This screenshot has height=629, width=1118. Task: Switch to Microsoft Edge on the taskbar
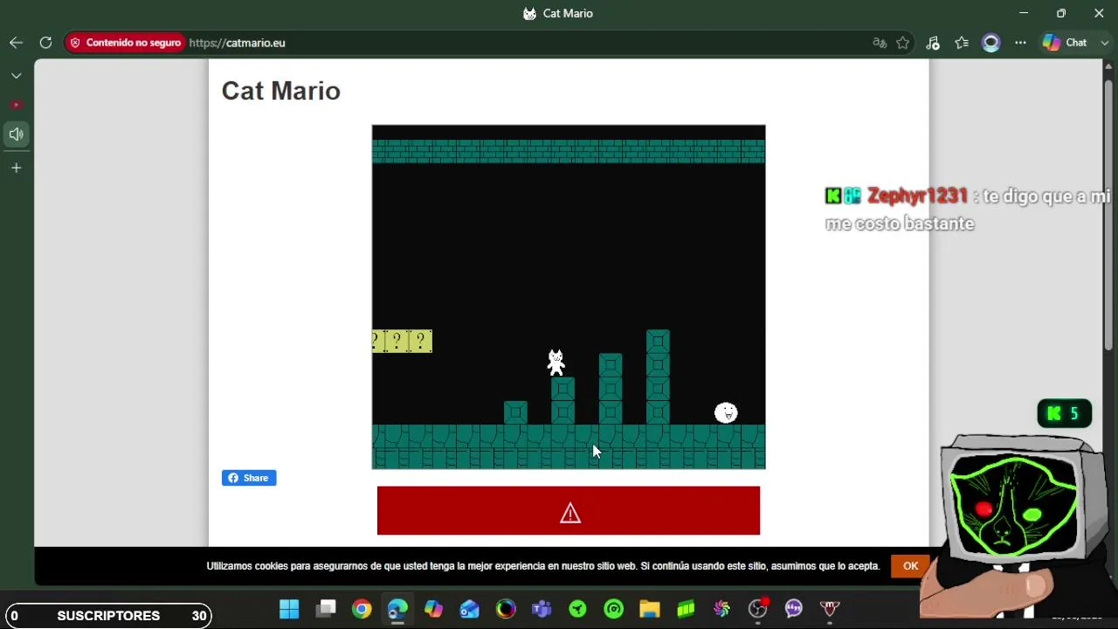point(397,609)
